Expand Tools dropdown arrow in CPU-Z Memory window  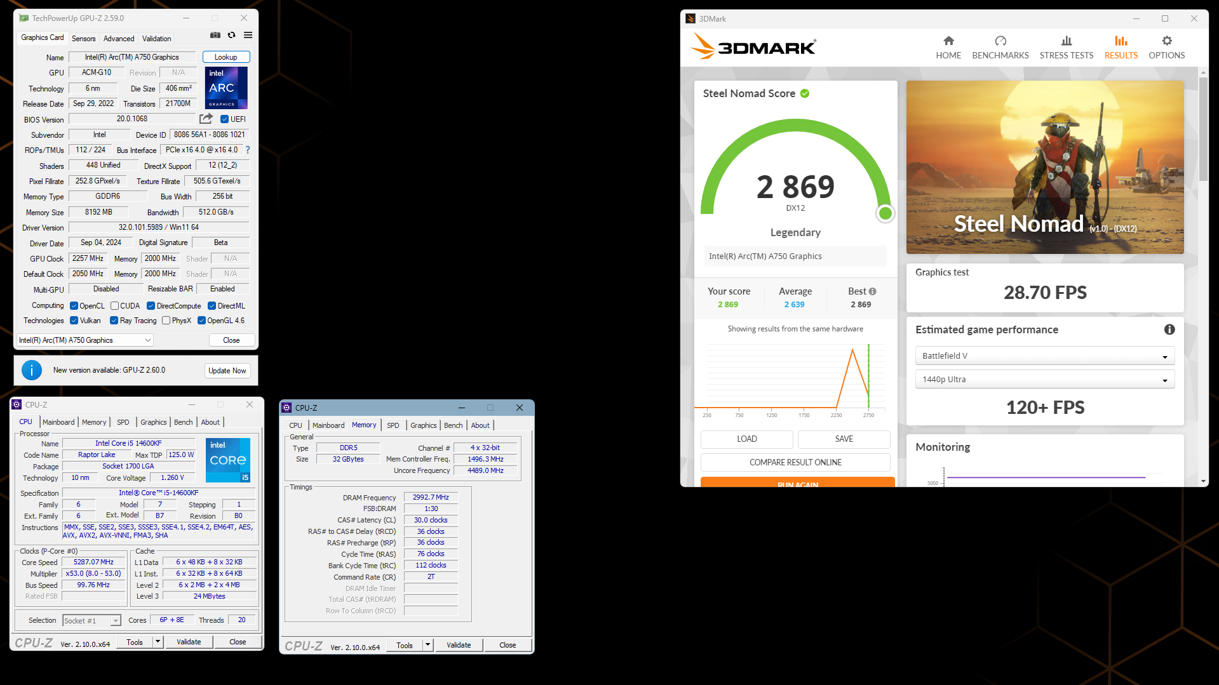click(428, 645)
